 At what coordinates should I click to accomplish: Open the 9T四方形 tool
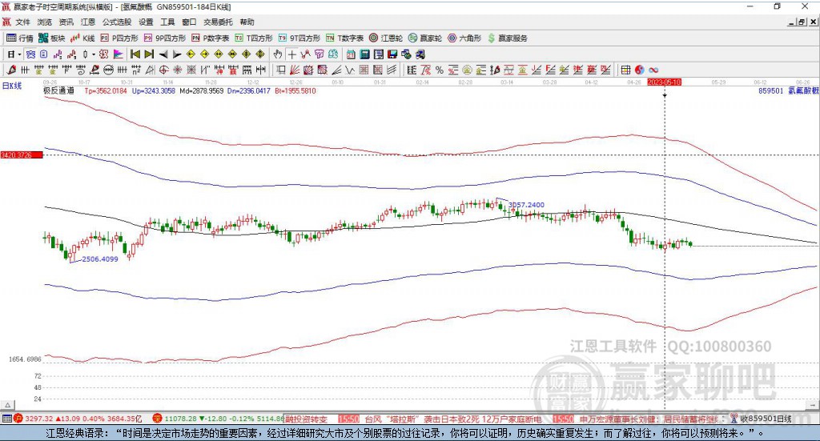pyautogui.click(x=299, y=38)
